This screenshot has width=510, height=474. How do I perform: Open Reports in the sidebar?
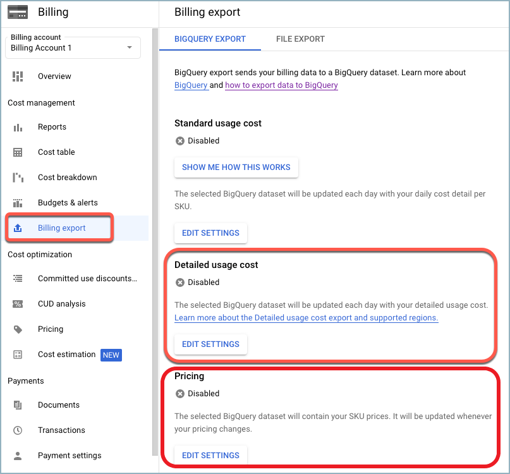click(x=52, y=127)
